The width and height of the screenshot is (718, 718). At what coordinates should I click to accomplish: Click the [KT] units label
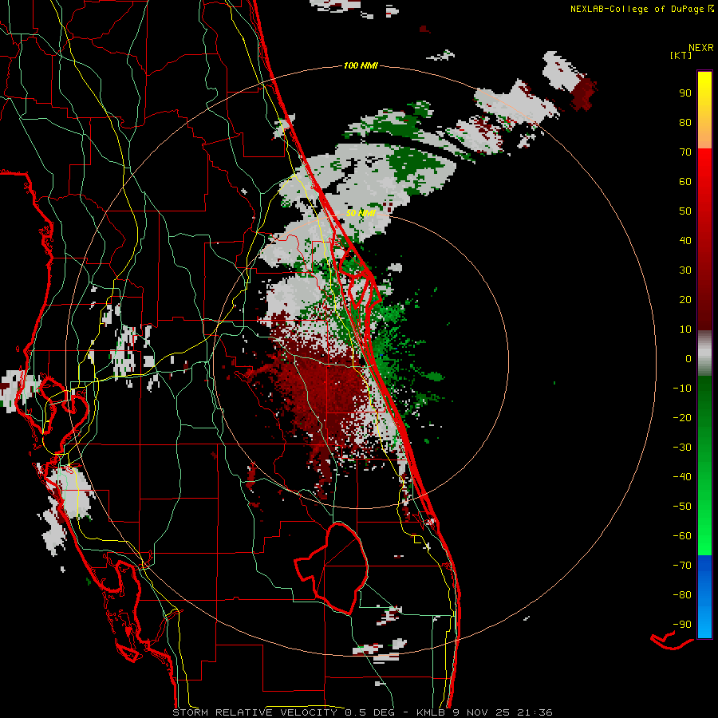(681, 55)
